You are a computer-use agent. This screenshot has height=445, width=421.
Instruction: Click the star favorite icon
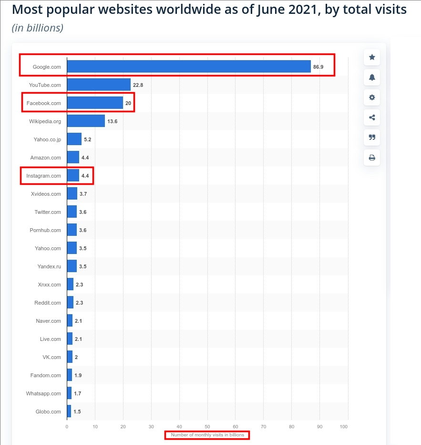371,57
